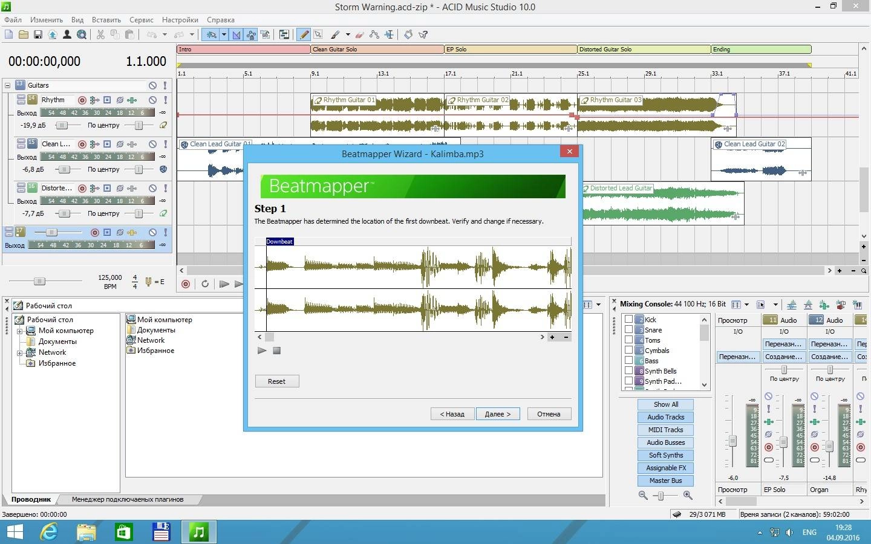Click the project tempo slider
Image resolution: width=871 pixels, height=544 pixels.
tap(39, 281)
